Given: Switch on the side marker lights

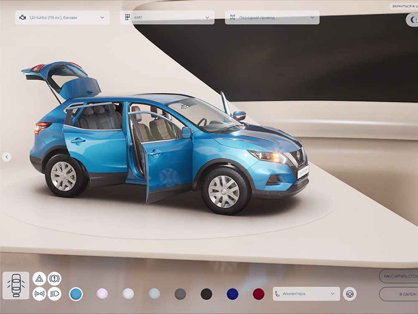Looking at the screenshot, I should [x=39, y=294].
